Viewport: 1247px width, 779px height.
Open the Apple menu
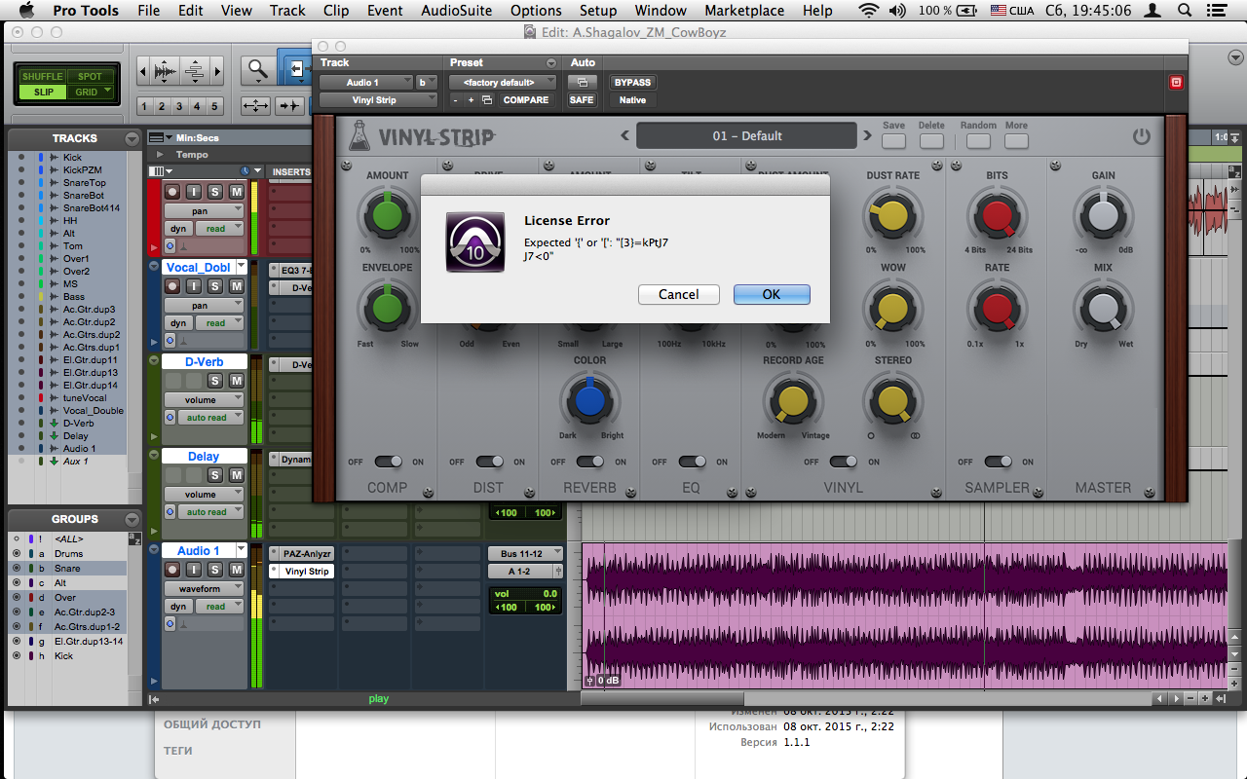click(x=26, y=11)
